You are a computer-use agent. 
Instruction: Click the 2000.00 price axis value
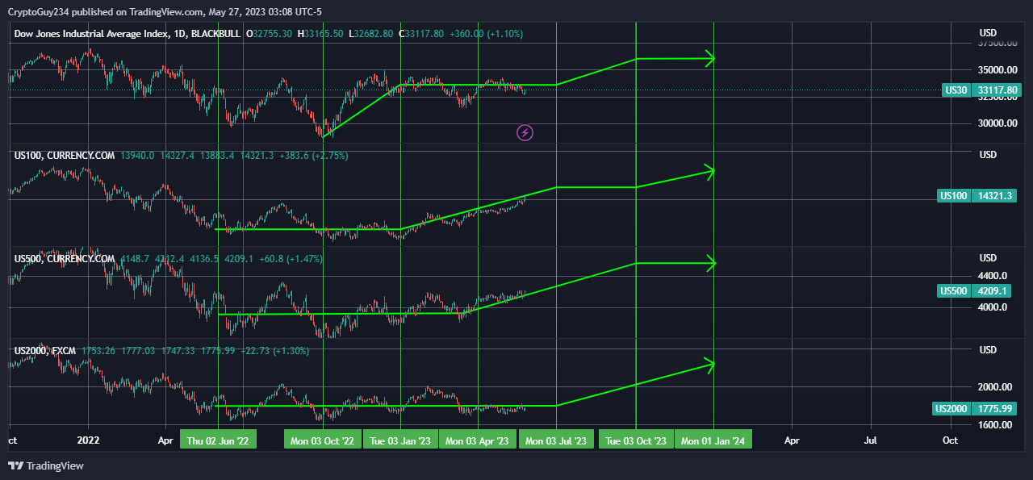[x=994, y=387]
